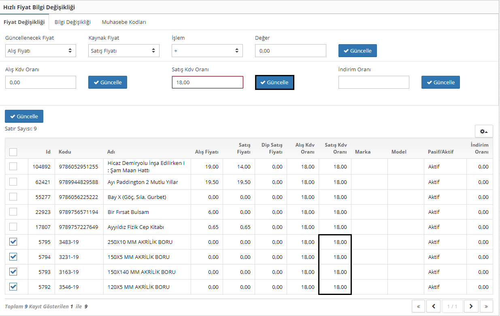
Task: Go to previous page arrow
Action: 434,306
